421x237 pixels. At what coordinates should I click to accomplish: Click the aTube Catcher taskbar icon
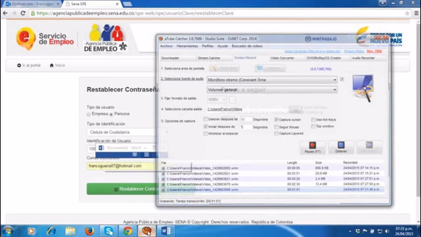[x=147, y=231]
